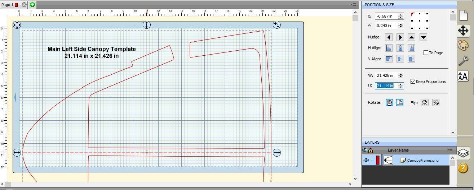Image resolution: width=474 pixels, height=190 pixels.
Task: Nudge the selection left
Action: [x=389, y=37]
